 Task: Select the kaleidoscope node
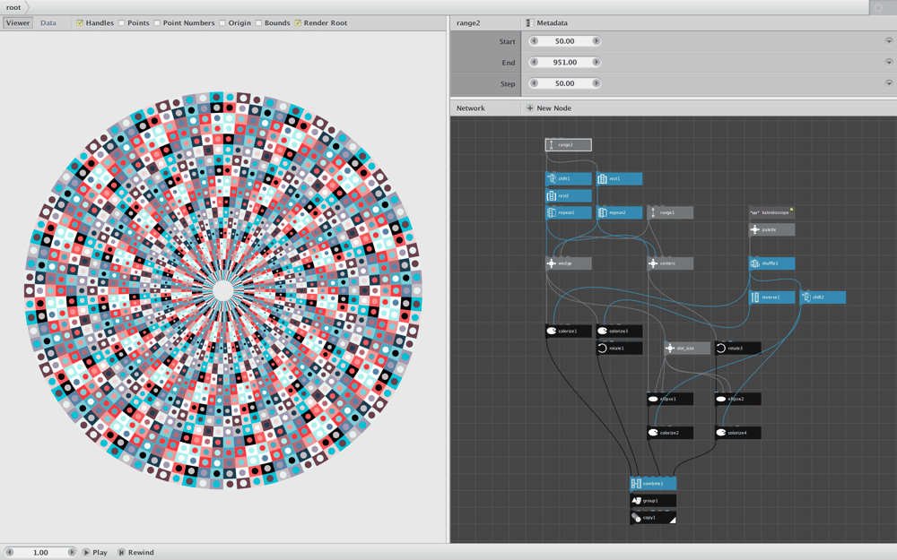coord(771,212)
